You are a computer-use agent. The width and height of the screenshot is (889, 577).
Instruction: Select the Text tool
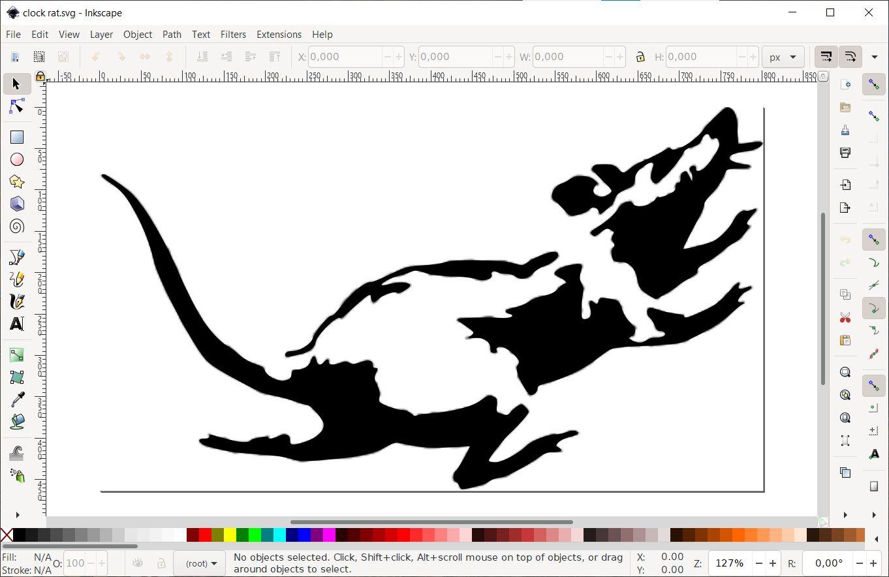(x=17, y=324)
